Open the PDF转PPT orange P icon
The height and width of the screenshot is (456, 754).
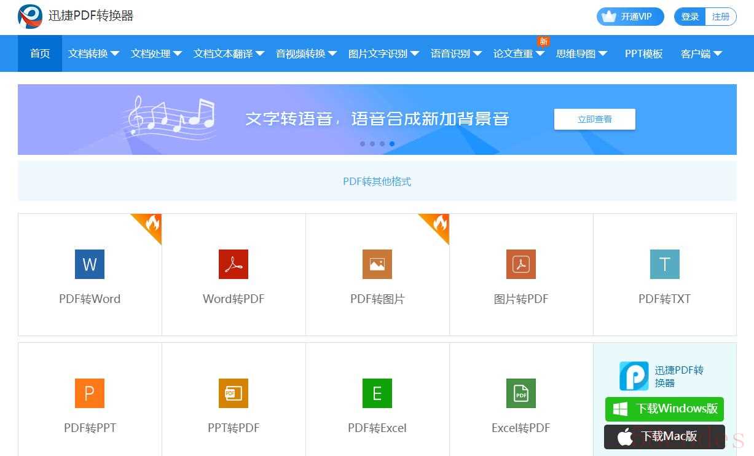click(x=90, y=393)
